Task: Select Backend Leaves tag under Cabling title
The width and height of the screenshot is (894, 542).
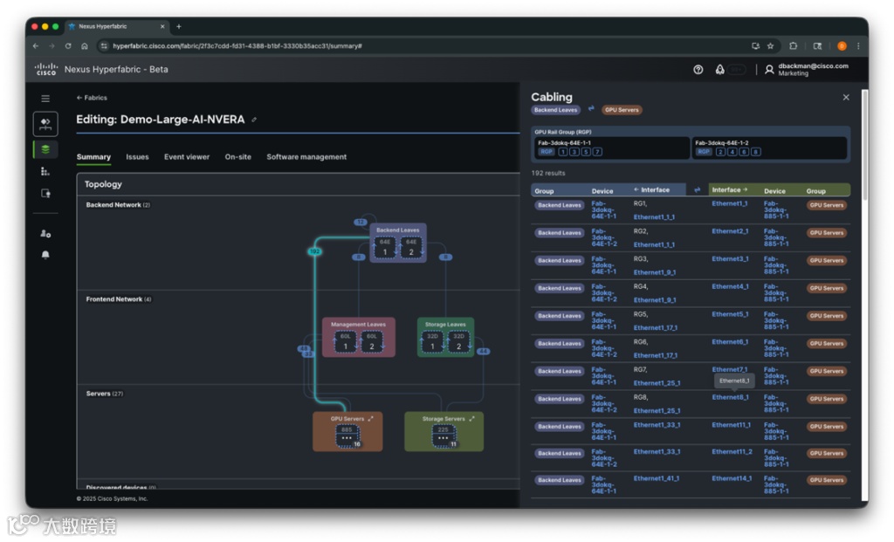Action: pos(555,110)
